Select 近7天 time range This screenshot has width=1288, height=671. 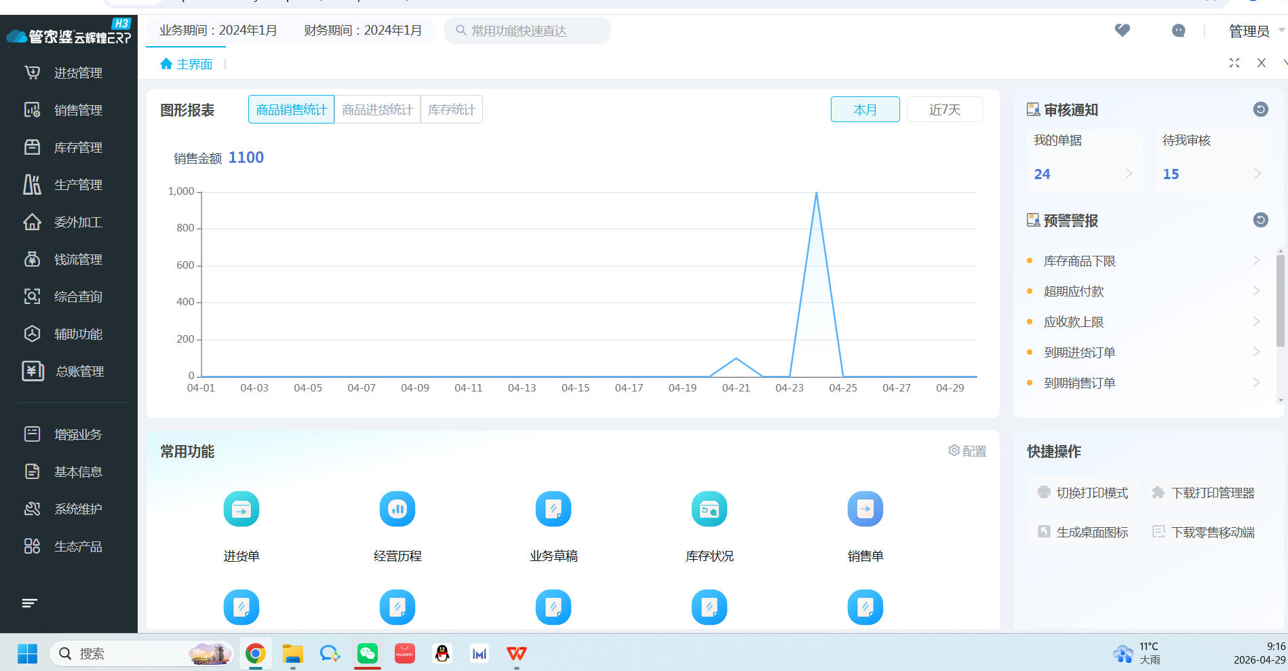click(x=945, y=109)
